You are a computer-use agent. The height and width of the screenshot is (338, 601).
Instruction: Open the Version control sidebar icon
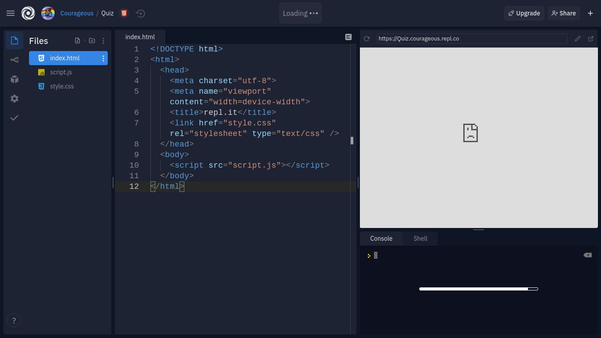click(x=15, y=60)
